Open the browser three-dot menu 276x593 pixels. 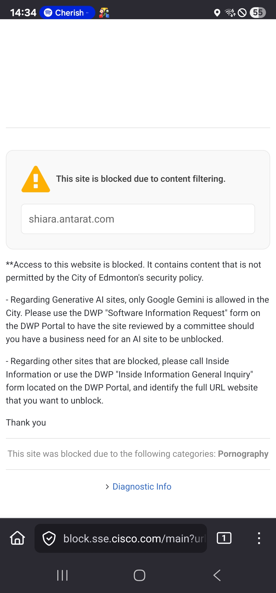[x=259, y=538]
